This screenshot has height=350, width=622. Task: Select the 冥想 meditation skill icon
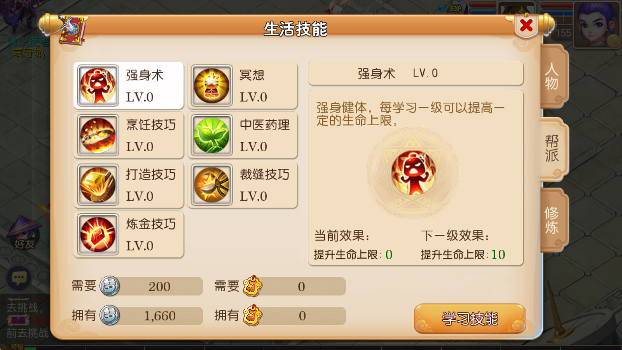pos(212,86)
